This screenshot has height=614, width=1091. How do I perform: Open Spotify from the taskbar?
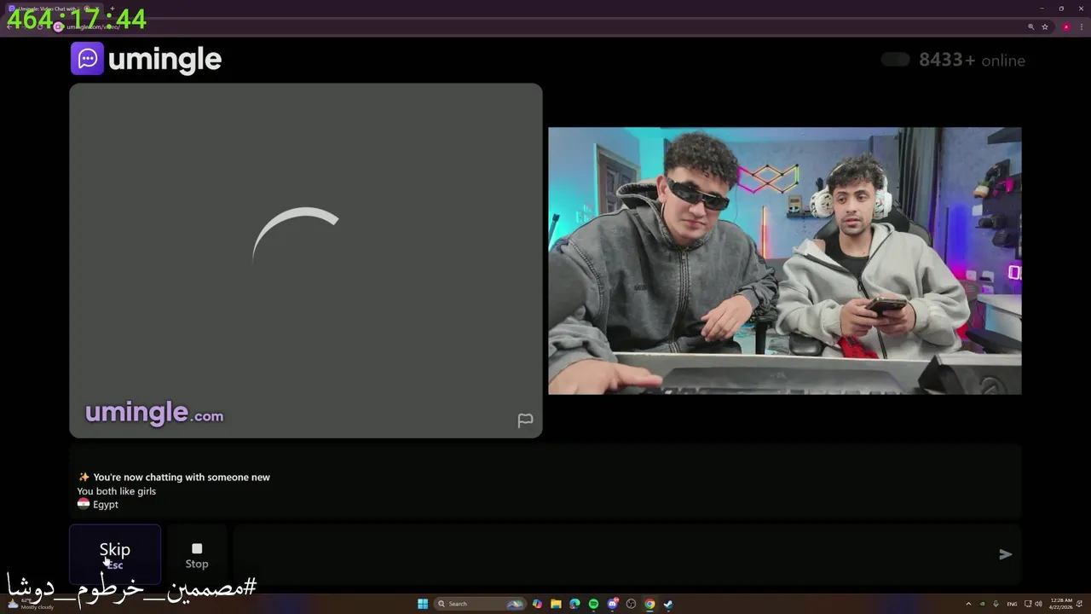[593, 604]
